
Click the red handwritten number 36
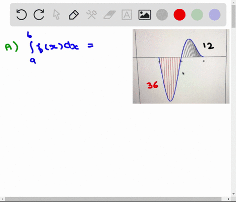pyautogui.click(x=153, y=85)
